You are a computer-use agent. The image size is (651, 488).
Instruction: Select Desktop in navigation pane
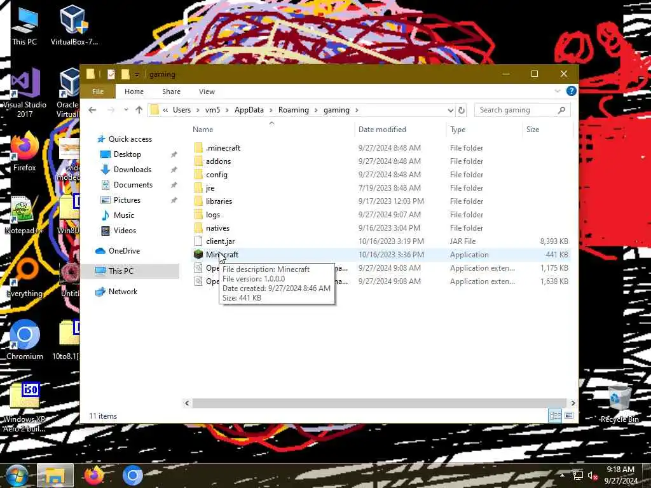[127, 154]
